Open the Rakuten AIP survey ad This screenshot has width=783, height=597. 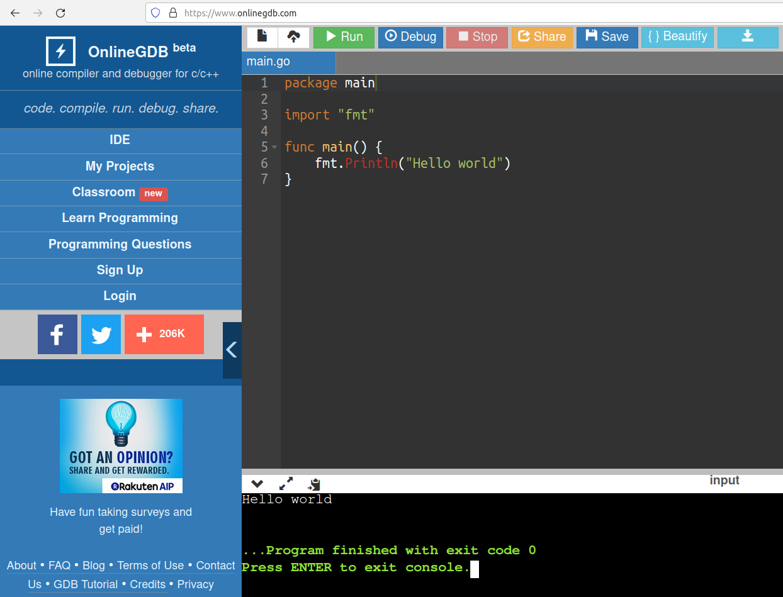121,446
